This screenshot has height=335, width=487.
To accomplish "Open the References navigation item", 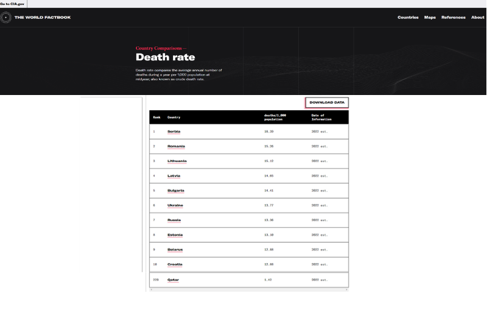I will [x=453, y=17].
